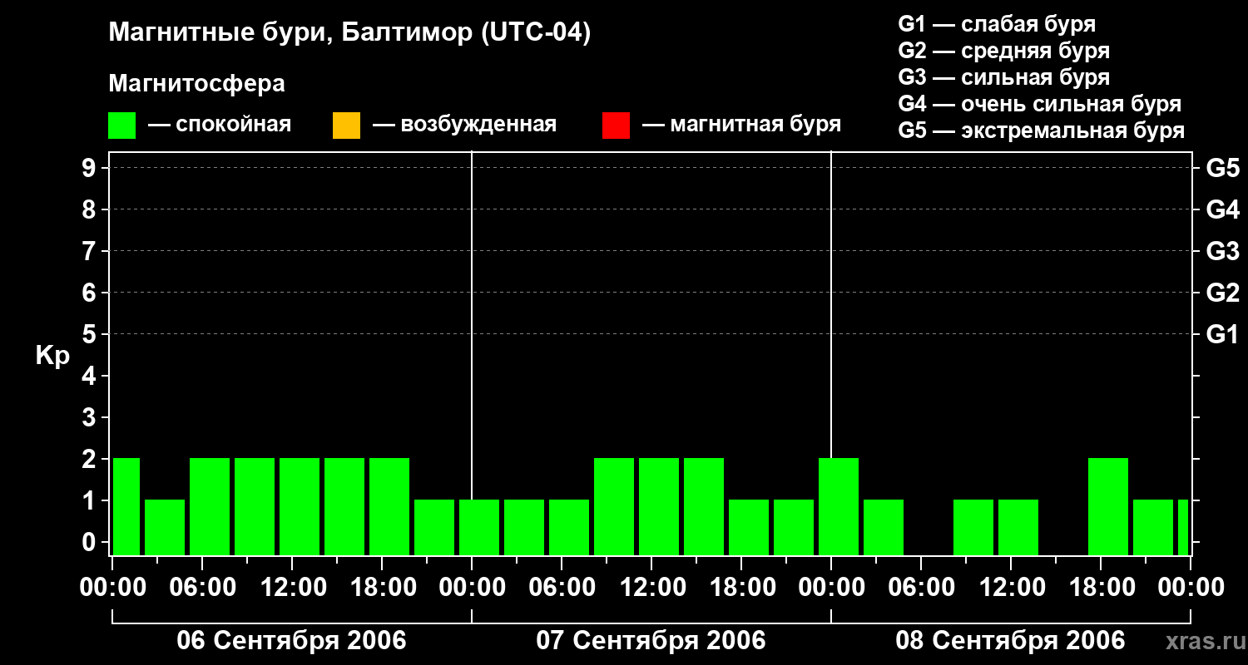Viewport: 1248px width, 665px height.
Task: Click the Kp 2 bar at 09:00 on 07 September
Action: coord(614,506)
